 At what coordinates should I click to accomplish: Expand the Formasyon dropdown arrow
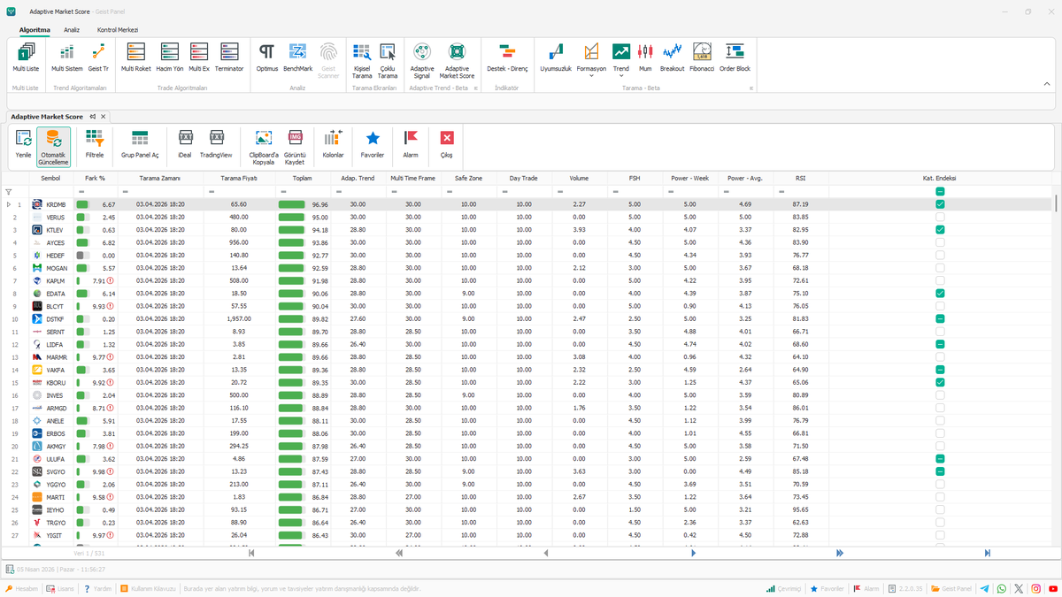click(x=591, y=76)
